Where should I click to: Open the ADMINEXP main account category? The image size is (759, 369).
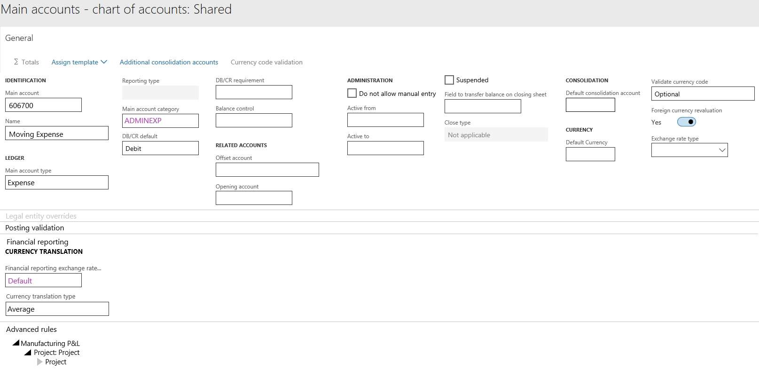[x=143, y=121]
